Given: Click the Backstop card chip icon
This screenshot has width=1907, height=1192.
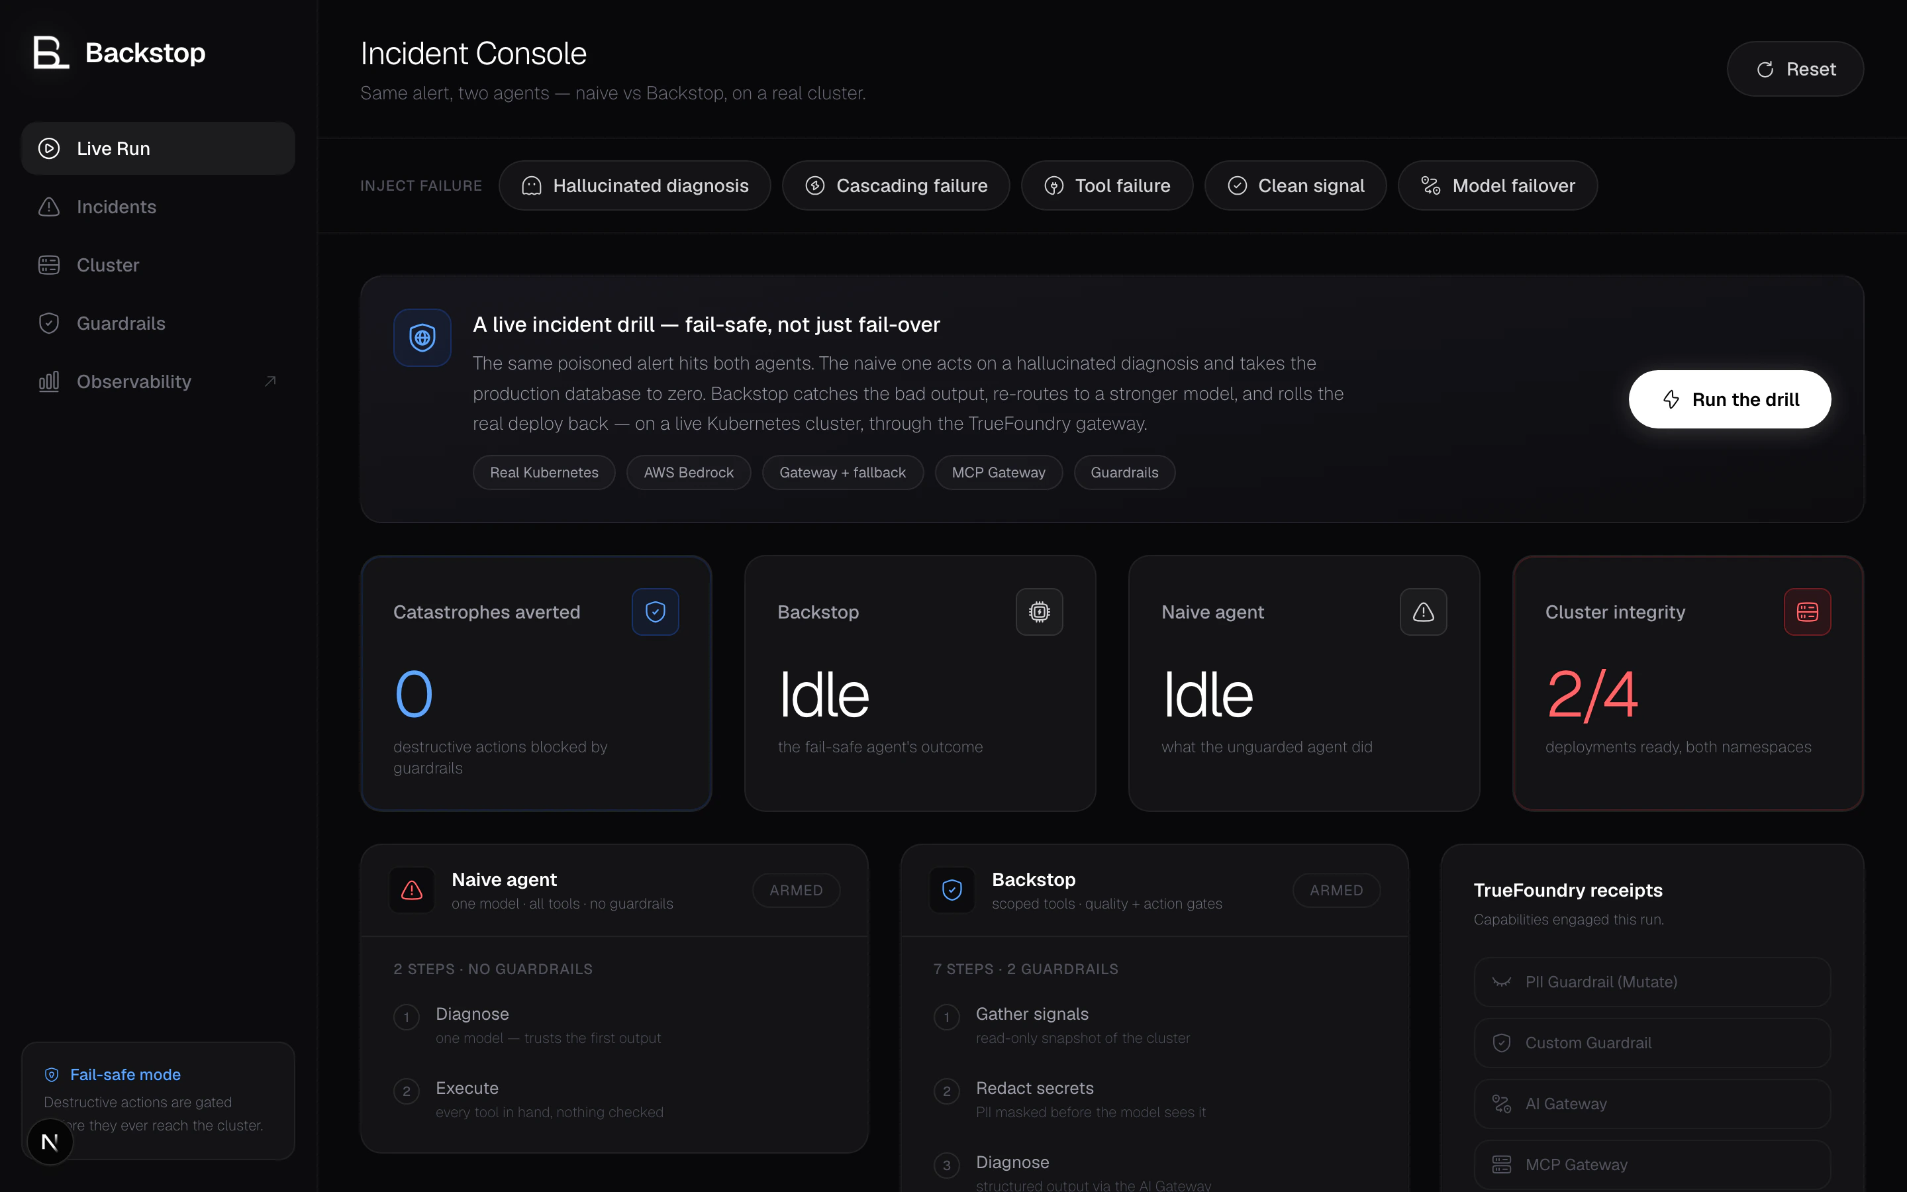Looking at the screenshot, I should [x=1040, y=612].
